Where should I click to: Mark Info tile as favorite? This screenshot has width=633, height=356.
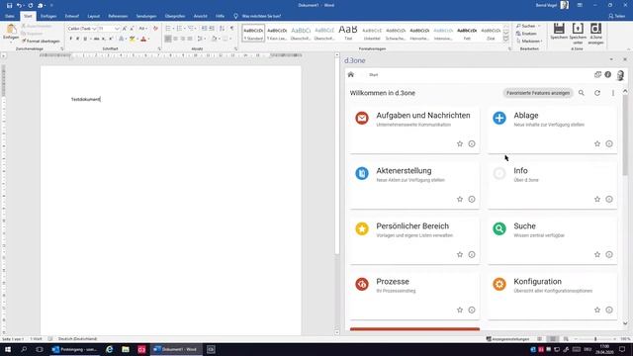point(597,199)
